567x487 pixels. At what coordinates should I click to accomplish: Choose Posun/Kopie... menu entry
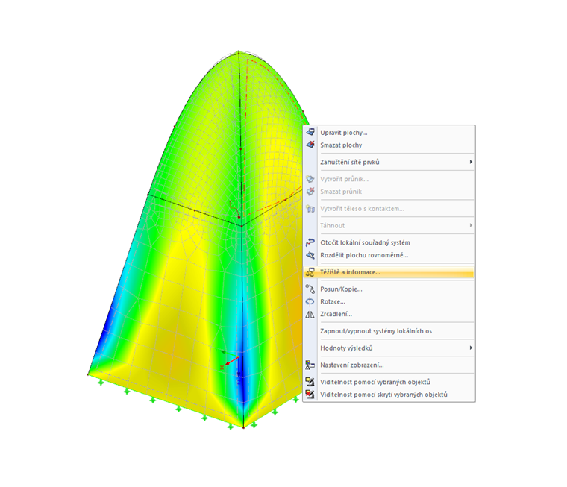(x=389, y=289)
